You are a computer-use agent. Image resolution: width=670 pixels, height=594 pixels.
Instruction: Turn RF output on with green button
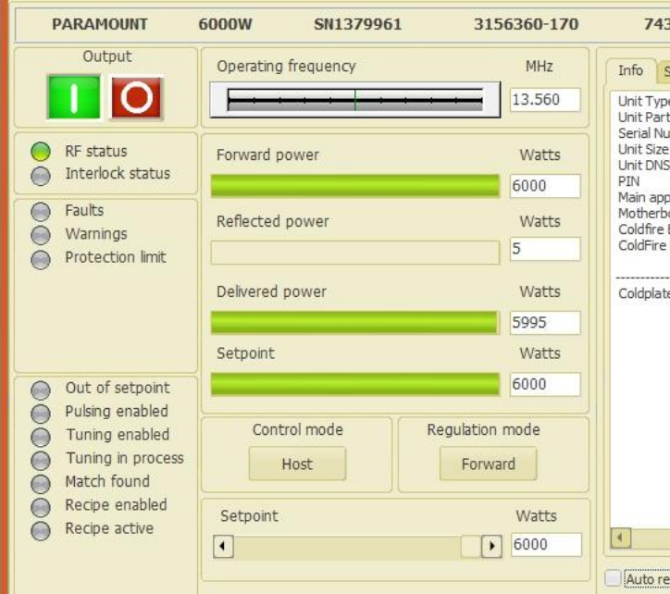click(x=74, y=97)
